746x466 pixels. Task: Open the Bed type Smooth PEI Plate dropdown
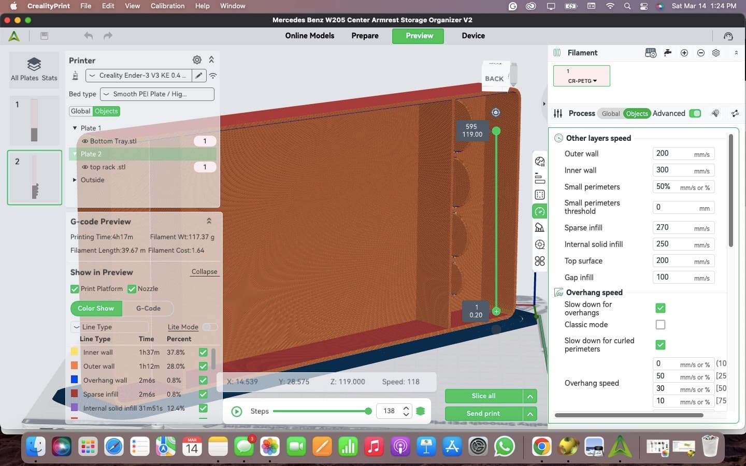(x=157, y=94)
